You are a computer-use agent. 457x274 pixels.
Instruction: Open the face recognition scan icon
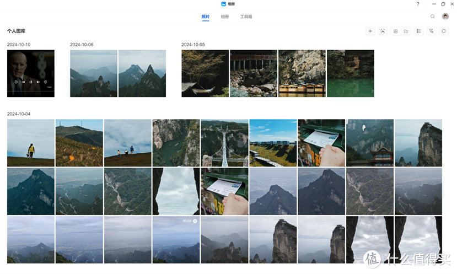[383, 31]
